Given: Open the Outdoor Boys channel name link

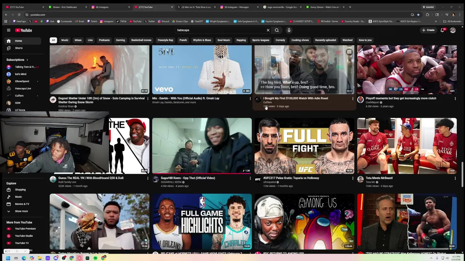Looking at the screenshot, I should coord(66,106).
